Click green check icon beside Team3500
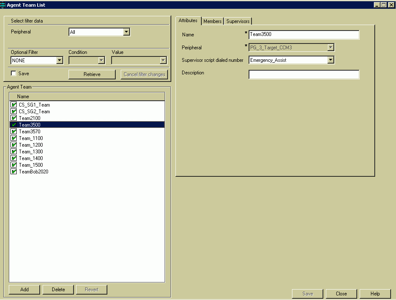 tap(14, 125)
